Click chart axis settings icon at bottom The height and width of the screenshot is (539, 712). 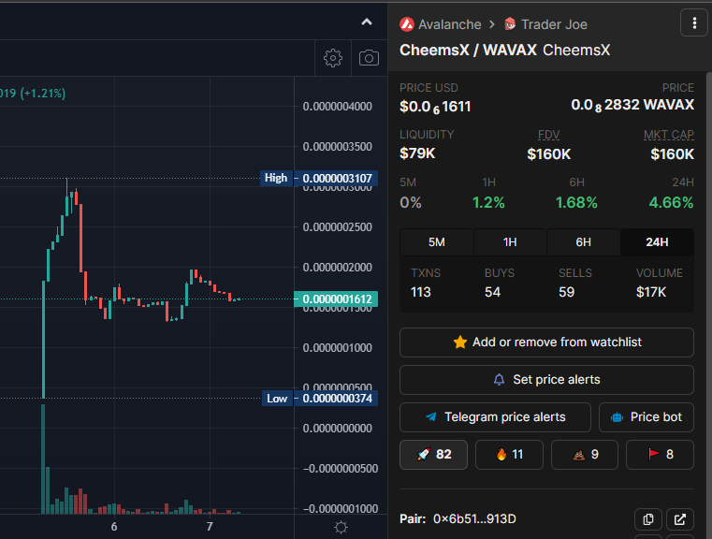341,527
